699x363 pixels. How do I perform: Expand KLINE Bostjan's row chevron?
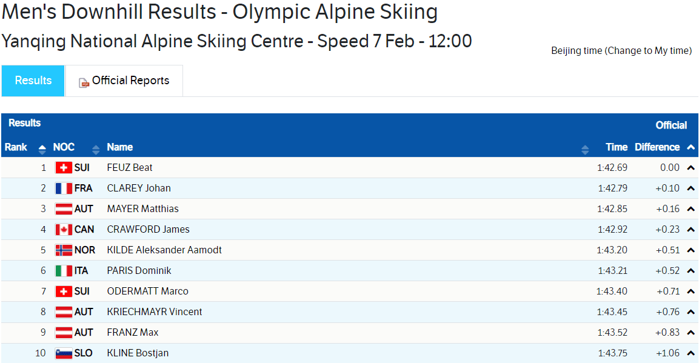[691, 353]
